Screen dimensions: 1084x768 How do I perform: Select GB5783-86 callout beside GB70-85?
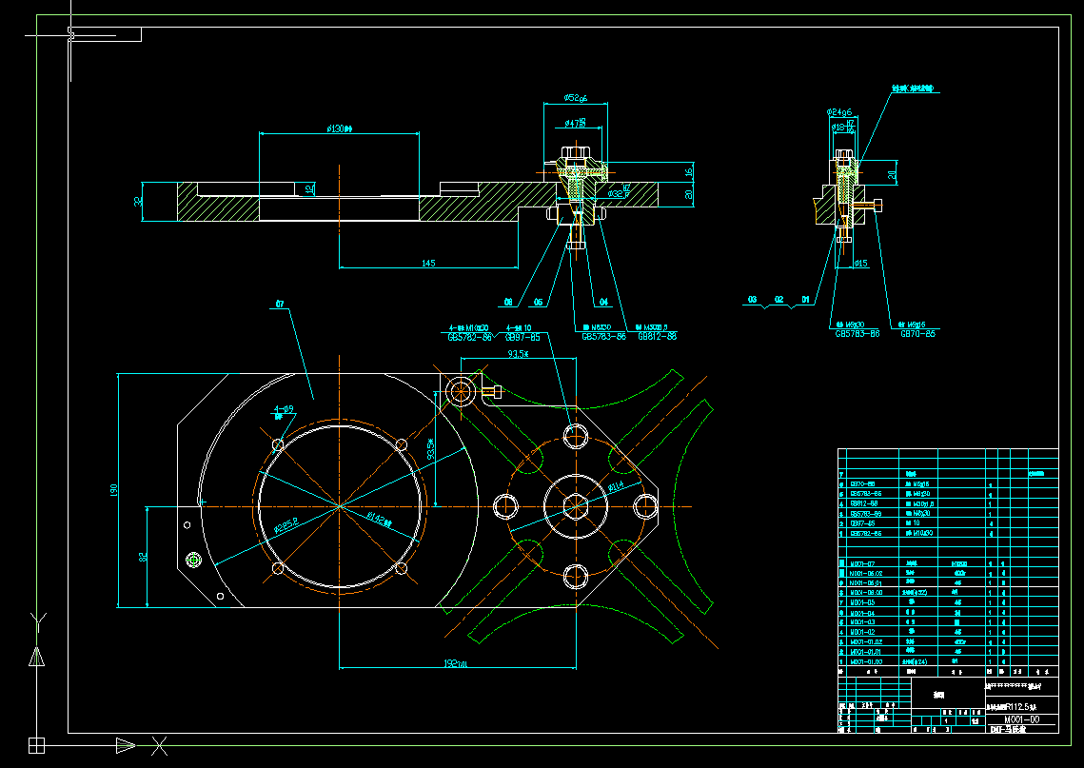tap(857, 334)
